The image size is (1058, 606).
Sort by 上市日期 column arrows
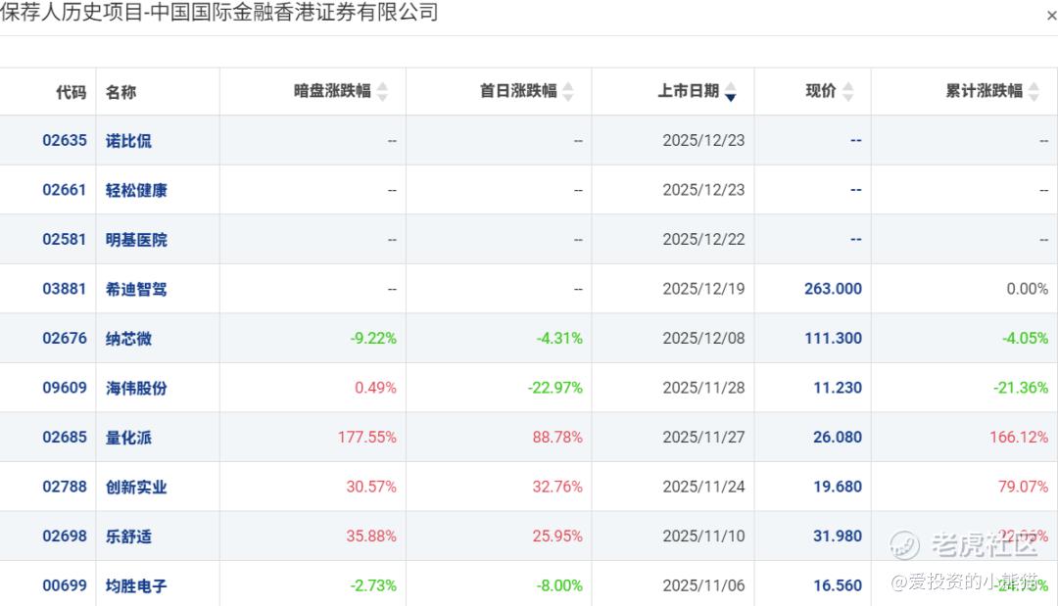click(730, 91)
